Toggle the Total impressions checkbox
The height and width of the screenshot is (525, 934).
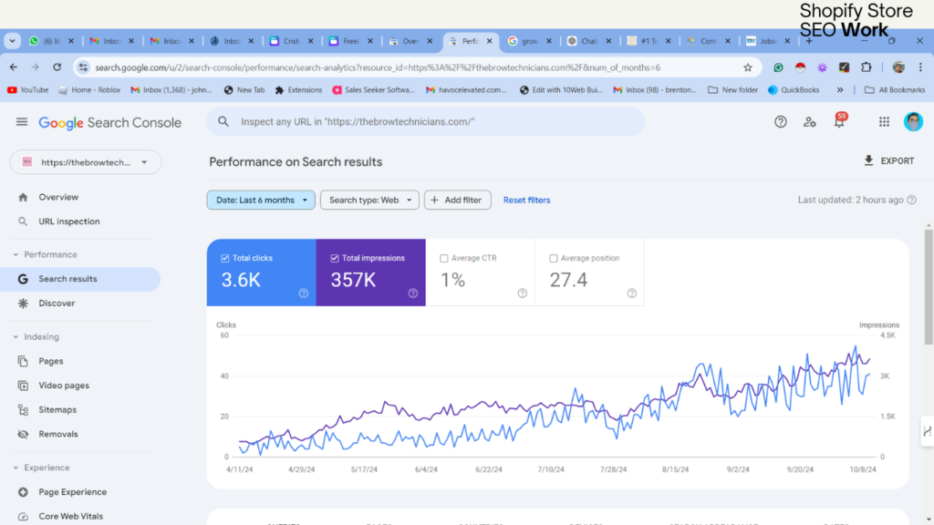pyautogui.click(x=335, y=258)
